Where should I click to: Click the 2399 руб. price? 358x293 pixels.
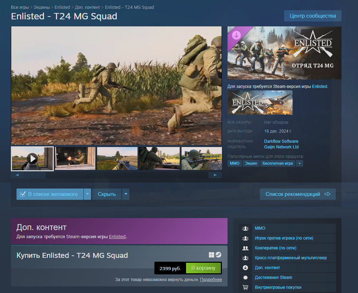[x=170, y=268]
